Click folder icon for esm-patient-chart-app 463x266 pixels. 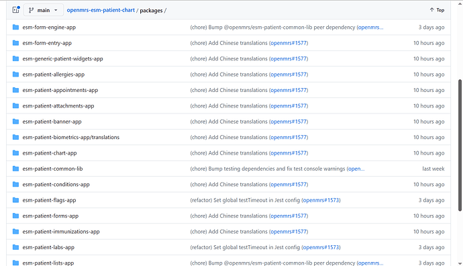15,152
